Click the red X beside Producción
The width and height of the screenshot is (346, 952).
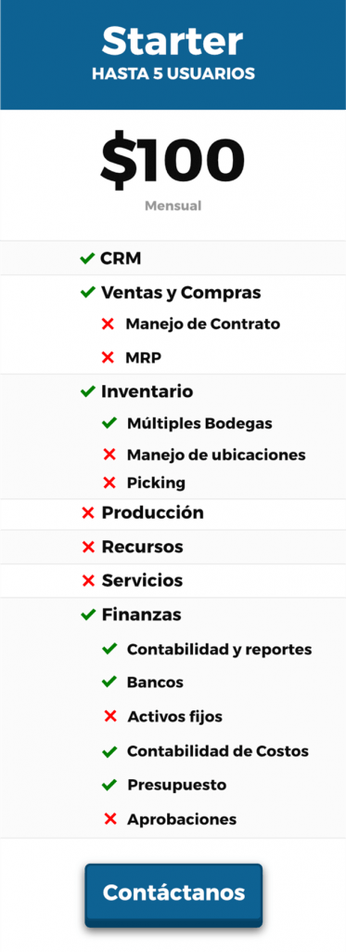tap(88, 513)
